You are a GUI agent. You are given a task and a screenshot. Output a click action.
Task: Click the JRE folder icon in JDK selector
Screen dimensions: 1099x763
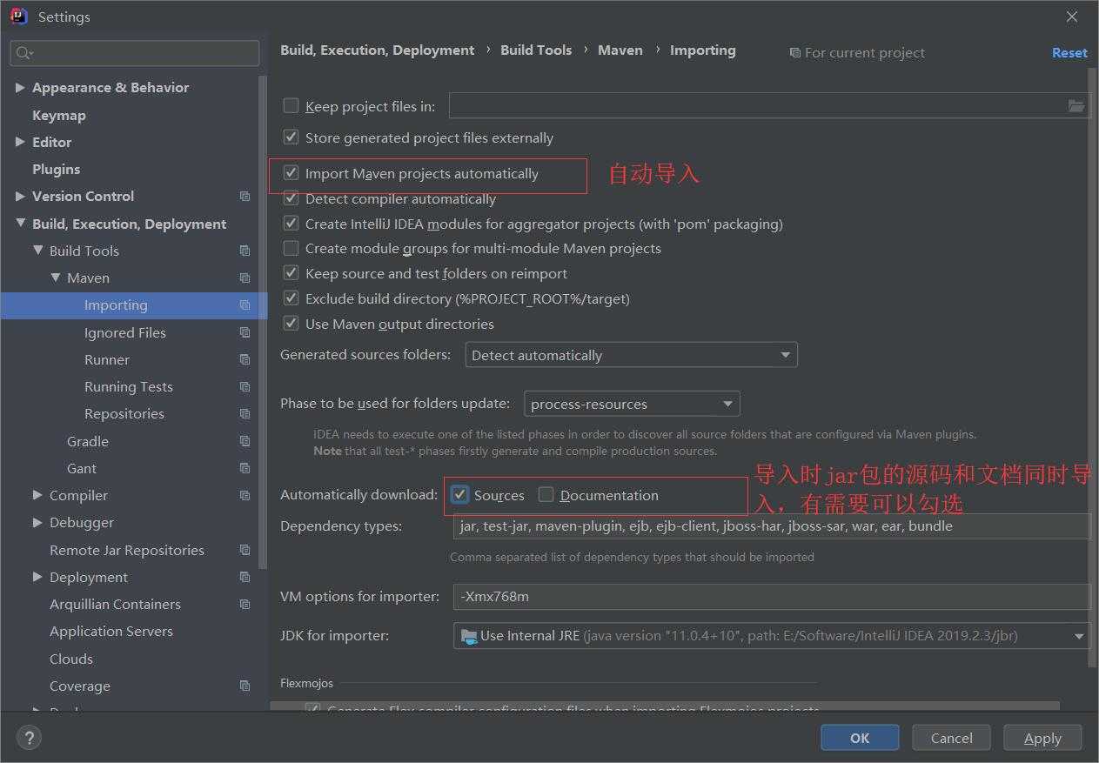(x=469, y=635)
